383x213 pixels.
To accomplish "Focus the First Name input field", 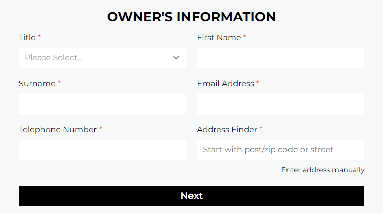I will [x=280, y=58].
